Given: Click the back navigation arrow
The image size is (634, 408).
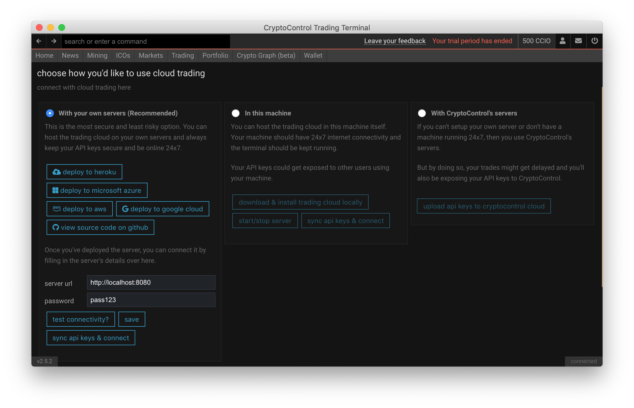Looking at the screenshot, I should [39, 41].
